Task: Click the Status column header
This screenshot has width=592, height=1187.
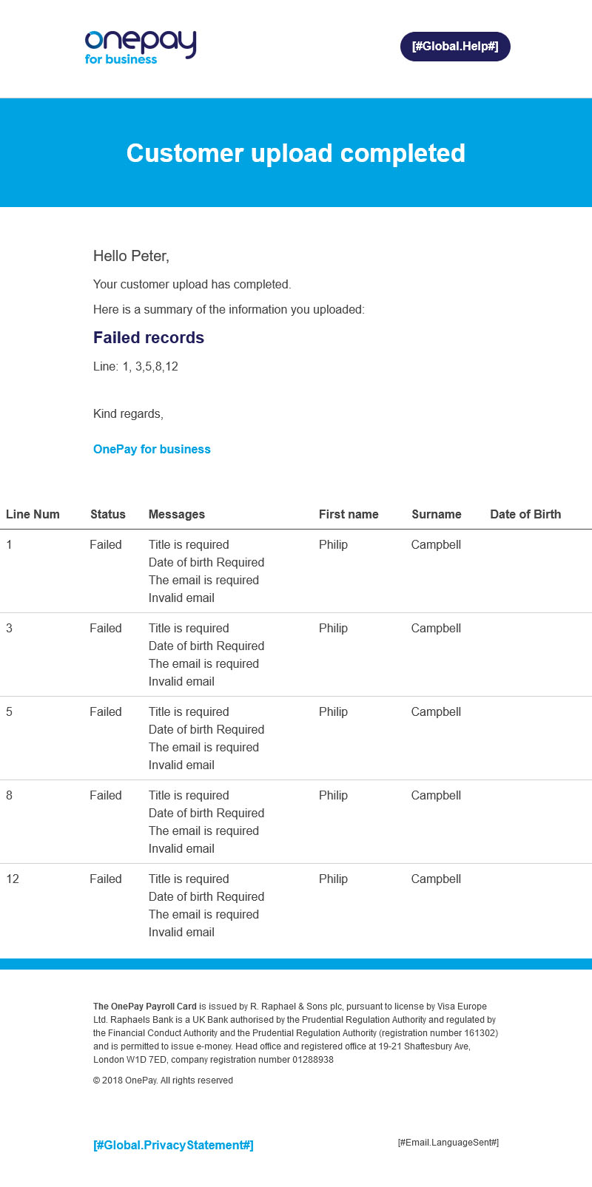Action: (x=108, y=514)
